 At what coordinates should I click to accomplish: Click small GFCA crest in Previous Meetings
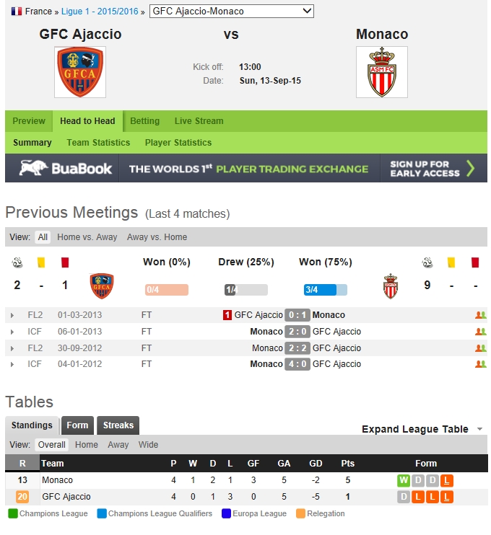coord(101,286)
